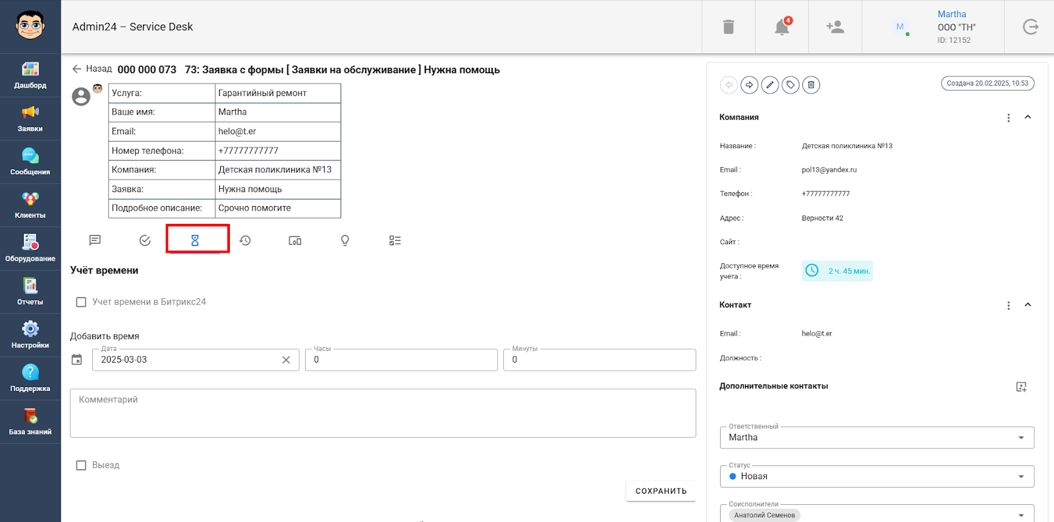Clear the date field with X icon

[x=286, y=360]
